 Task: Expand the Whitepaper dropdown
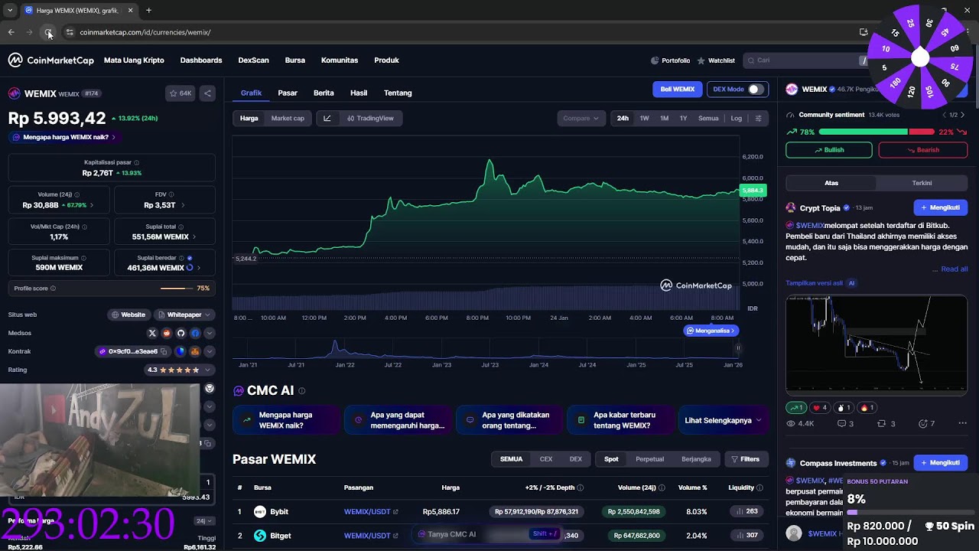[x=184, y=315]
